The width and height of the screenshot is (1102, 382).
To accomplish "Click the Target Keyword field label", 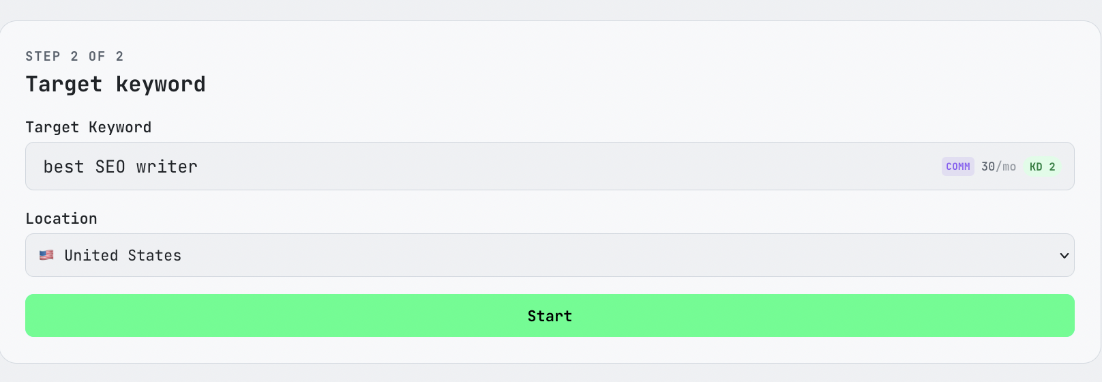I will pyautogui.click(x=88, y=128).
